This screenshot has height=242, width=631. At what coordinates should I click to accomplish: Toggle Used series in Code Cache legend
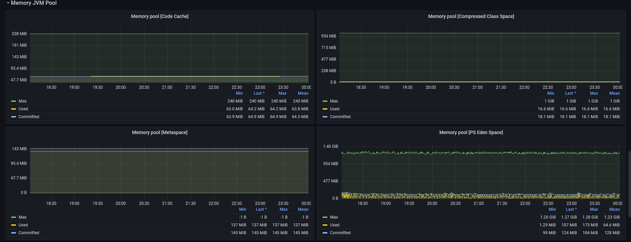tap(23, 109)
